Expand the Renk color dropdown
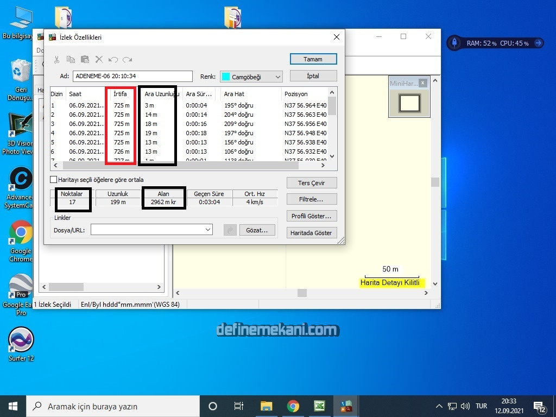Image resolution: width=556 pixels, height=417 pixels. pyautogui.click(x=277, y=77)
